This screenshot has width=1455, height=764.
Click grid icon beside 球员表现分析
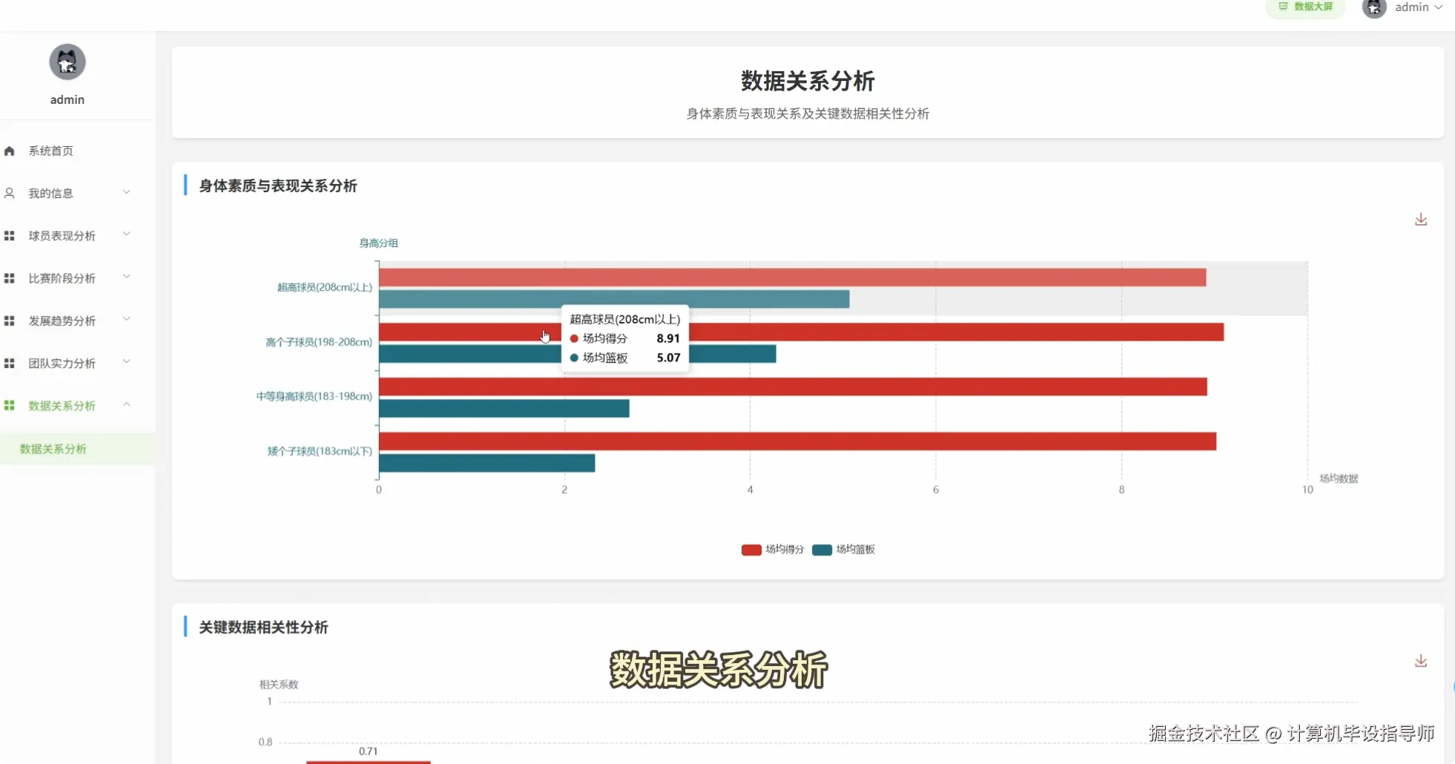10,236
